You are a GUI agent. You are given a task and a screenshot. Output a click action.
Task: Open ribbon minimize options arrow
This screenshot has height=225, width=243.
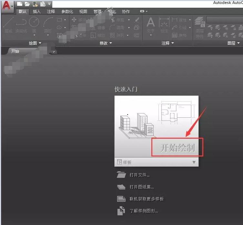tap(147, 11)
